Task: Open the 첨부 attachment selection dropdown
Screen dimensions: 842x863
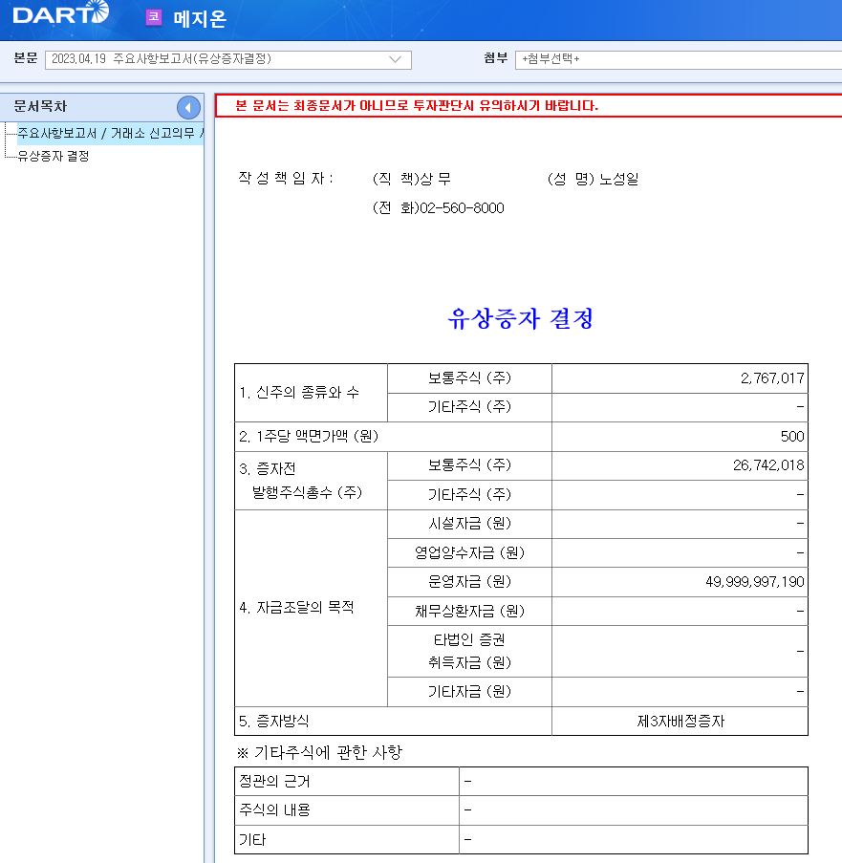Action: pos(678,59)
